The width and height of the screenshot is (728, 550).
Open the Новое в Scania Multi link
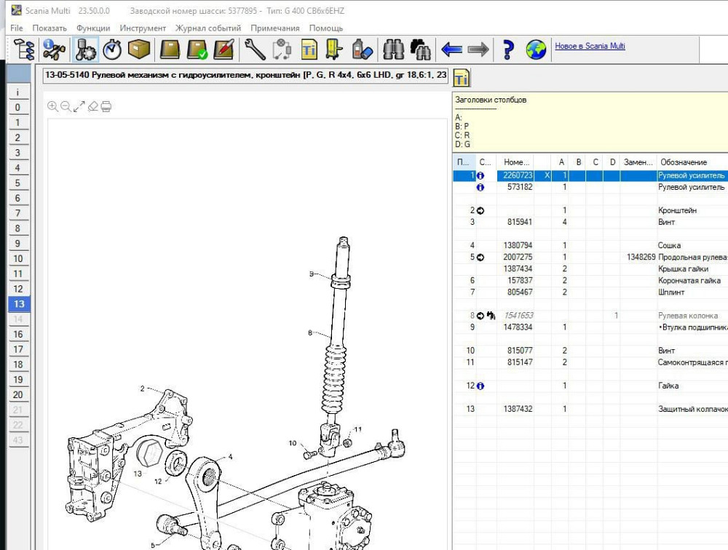point(590,46)
